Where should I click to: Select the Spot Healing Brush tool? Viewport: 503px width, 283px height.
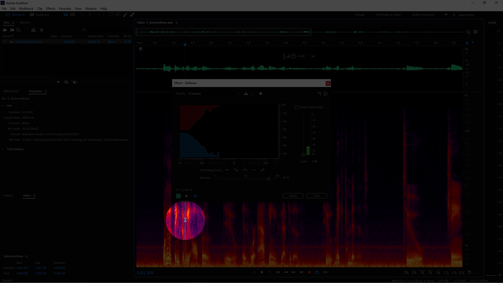point(132,15)
